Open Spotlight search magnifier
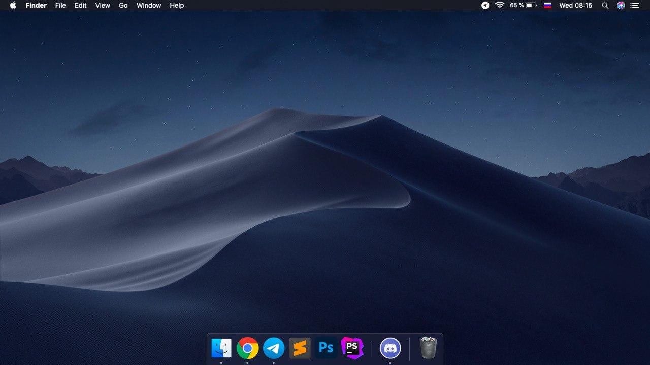This screenshot has width=650, height=365. (x=605, y=5)
